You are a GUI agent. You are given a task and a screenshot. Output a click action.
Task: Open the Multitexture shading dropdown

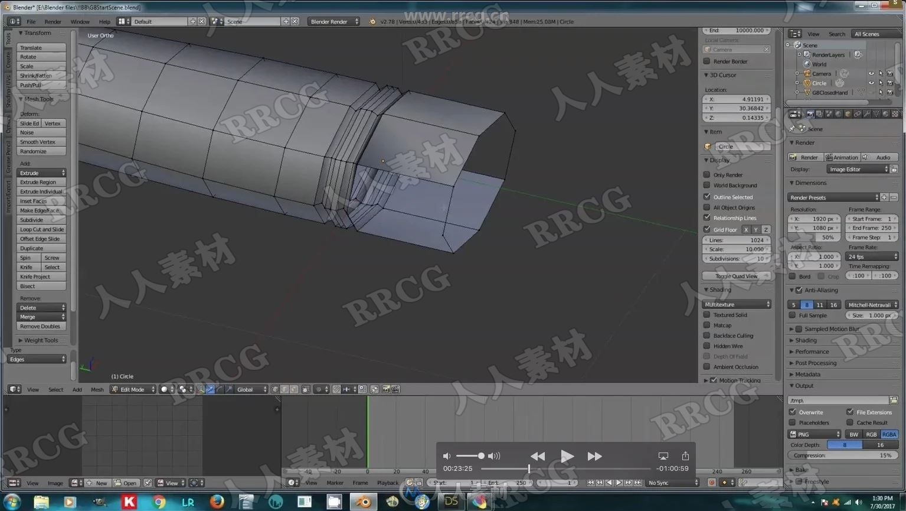[x=737, y=304]
